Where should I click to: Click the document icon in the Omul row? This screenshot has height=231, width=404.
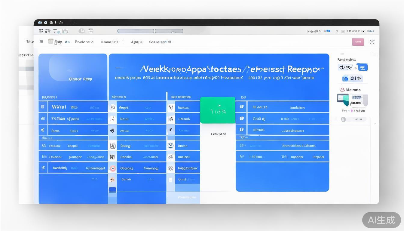tap(170, 180)
